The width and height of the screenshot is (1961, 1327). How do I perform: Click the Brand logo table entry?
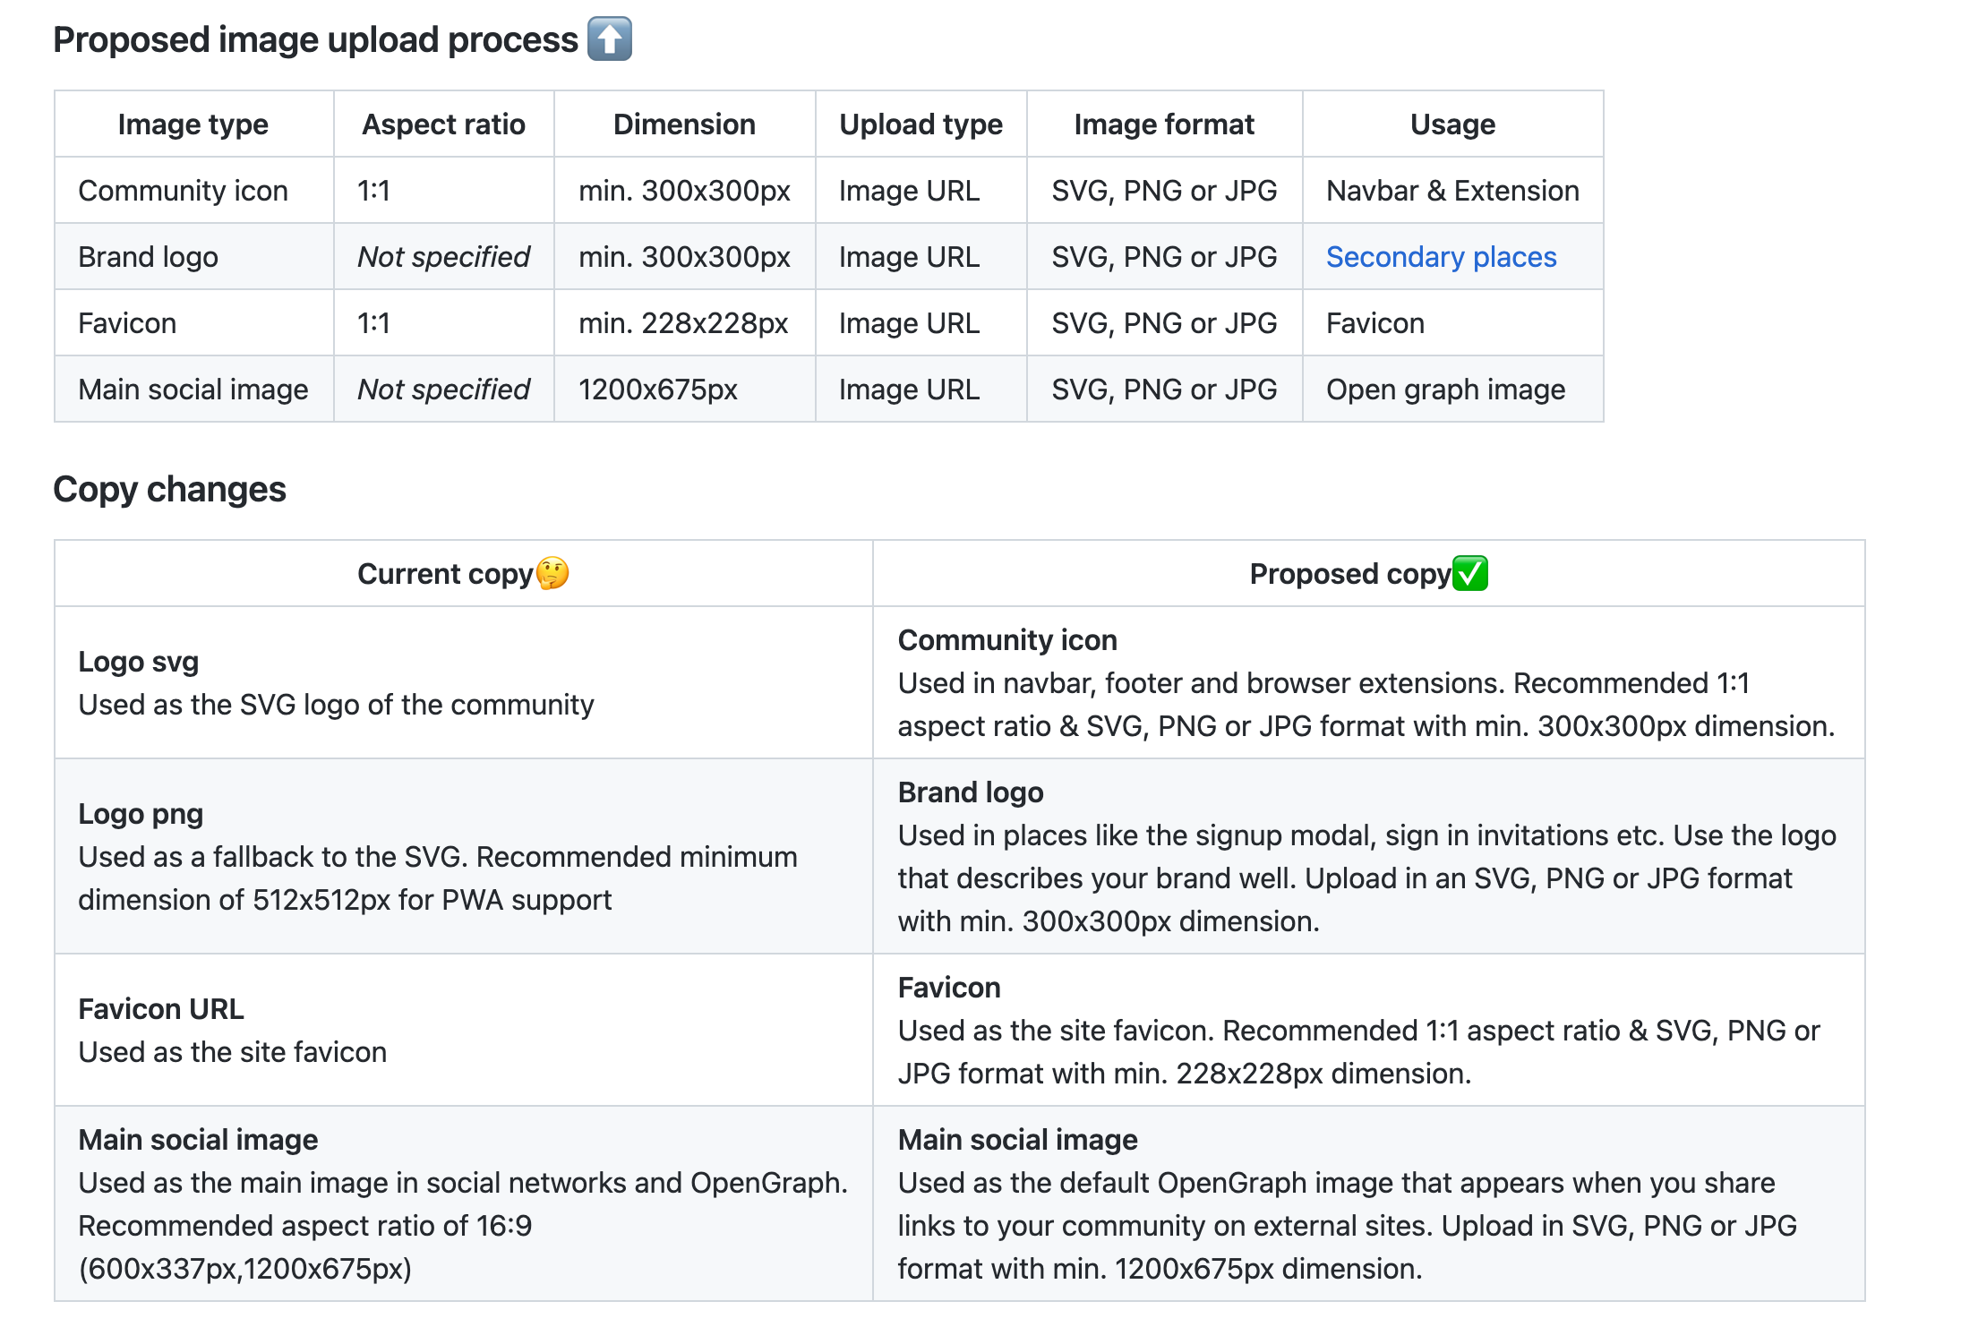click(148, 256)
